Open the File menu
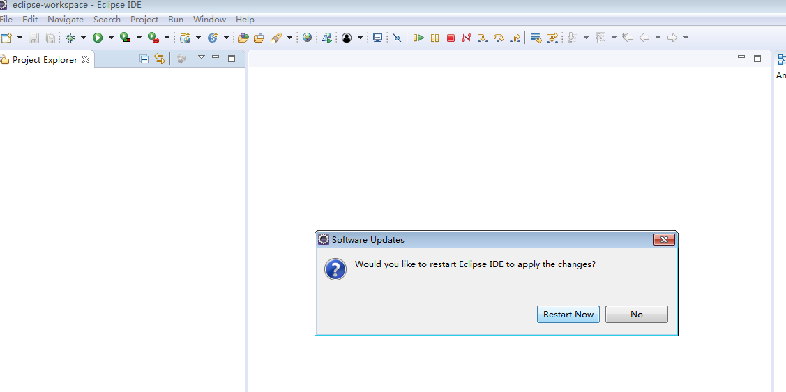786x392 pixels. pyautogui.click(x=6, y=19)
